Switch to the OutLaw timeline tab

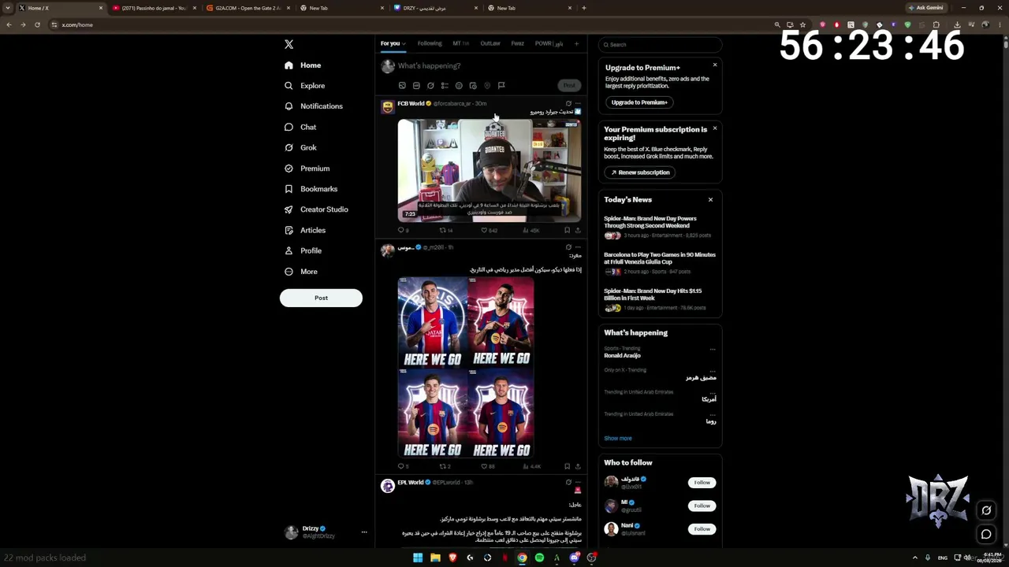pyautogui.click(x=490, y=43)
